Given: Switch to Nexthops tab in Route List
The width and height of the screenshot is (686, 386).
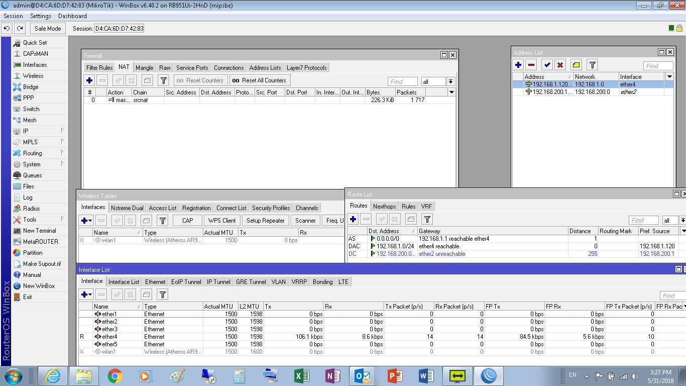Looking at the screenshot, I should (x=385, y=207).
